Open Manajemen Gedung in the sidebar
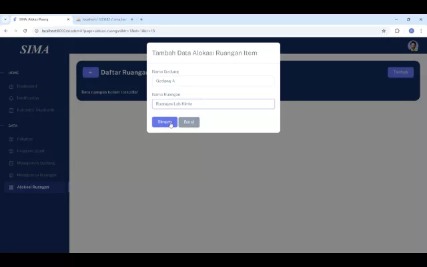 (x=35, y=163)
